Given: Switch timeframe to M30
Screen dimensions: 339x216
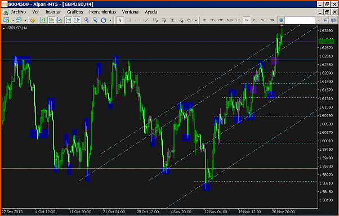Looking at the screenshot, I should point(230,20).
